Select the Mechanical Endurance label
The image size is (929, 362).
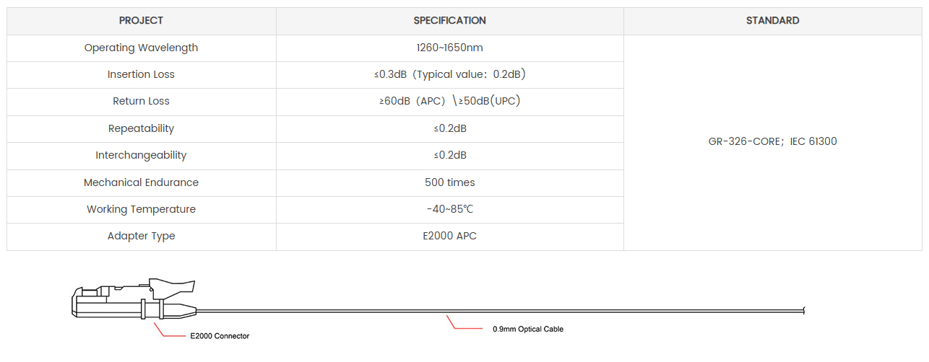tap(142, 182)
